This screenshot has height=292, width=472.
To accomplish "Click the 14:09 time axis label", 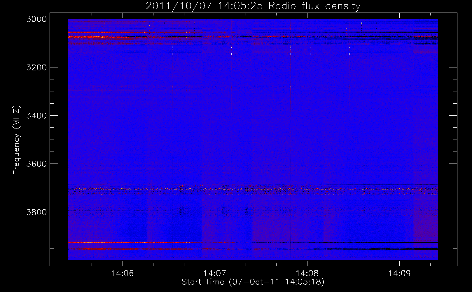I will point(399,274).
